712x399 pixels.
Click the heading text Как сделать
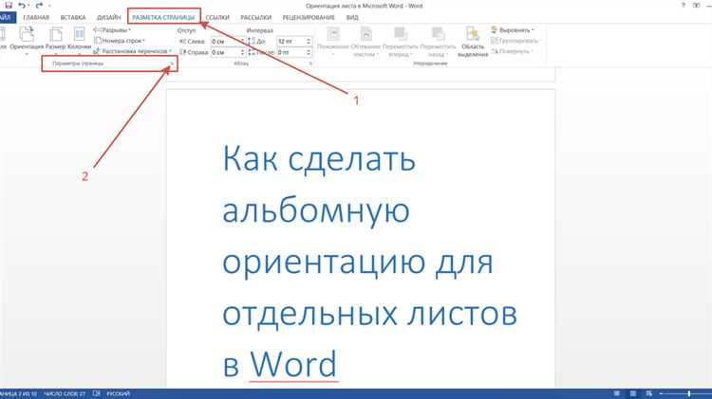point(319,158)
